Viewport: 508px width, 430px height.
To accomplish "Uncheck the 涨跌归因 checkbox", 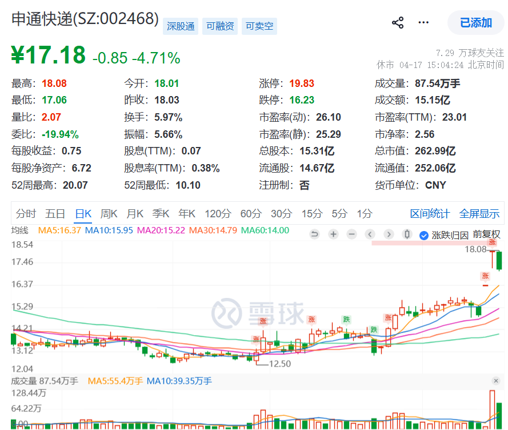I will (424, 235).
